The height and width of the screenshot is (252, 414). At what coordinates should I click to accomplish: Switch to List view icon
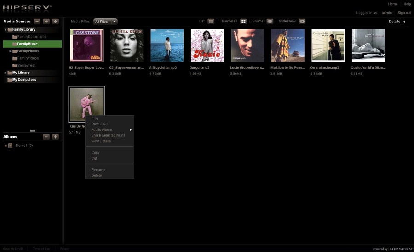(211, 22)
